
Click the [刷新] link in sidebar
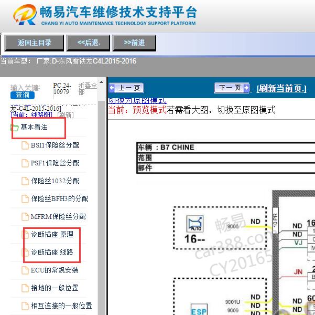66,115
